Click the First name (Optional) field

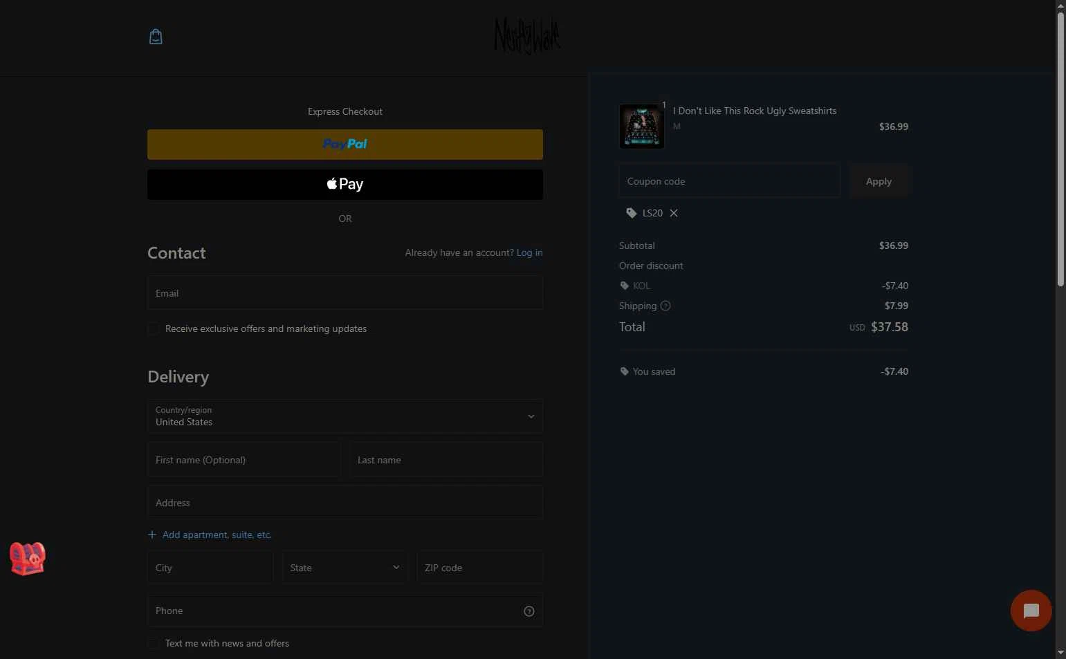pyautogui.click(x=244, y=460)
